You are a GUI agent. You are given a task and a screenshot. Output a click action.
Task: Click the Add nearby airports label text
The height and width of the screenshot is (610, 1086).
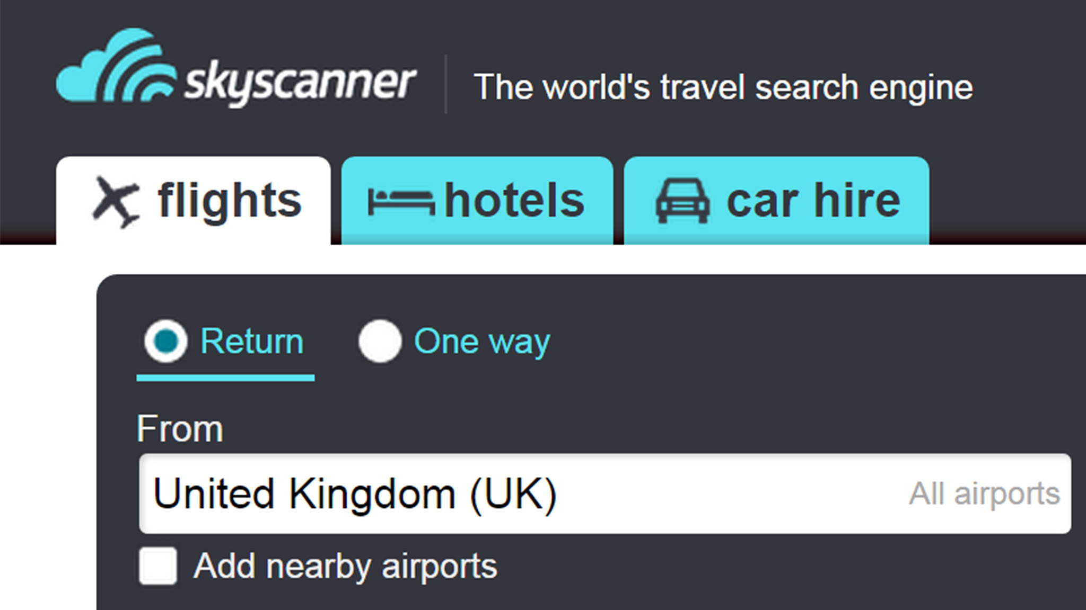[x=345, y=566]
